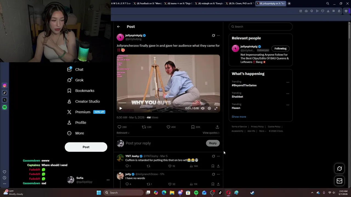Click the Following button for jollyspinkplg
Screen dimensions: 351x197
280,48
